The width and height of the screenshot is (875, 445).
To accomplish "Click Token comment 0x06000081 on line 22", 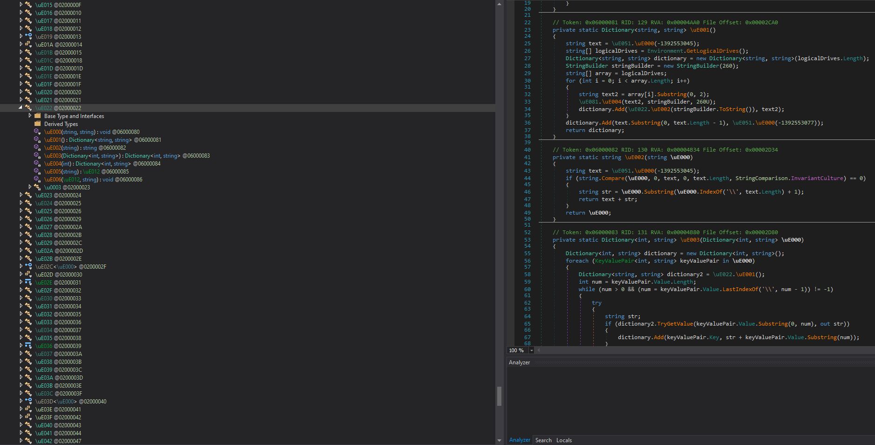I will click(665, 22).
